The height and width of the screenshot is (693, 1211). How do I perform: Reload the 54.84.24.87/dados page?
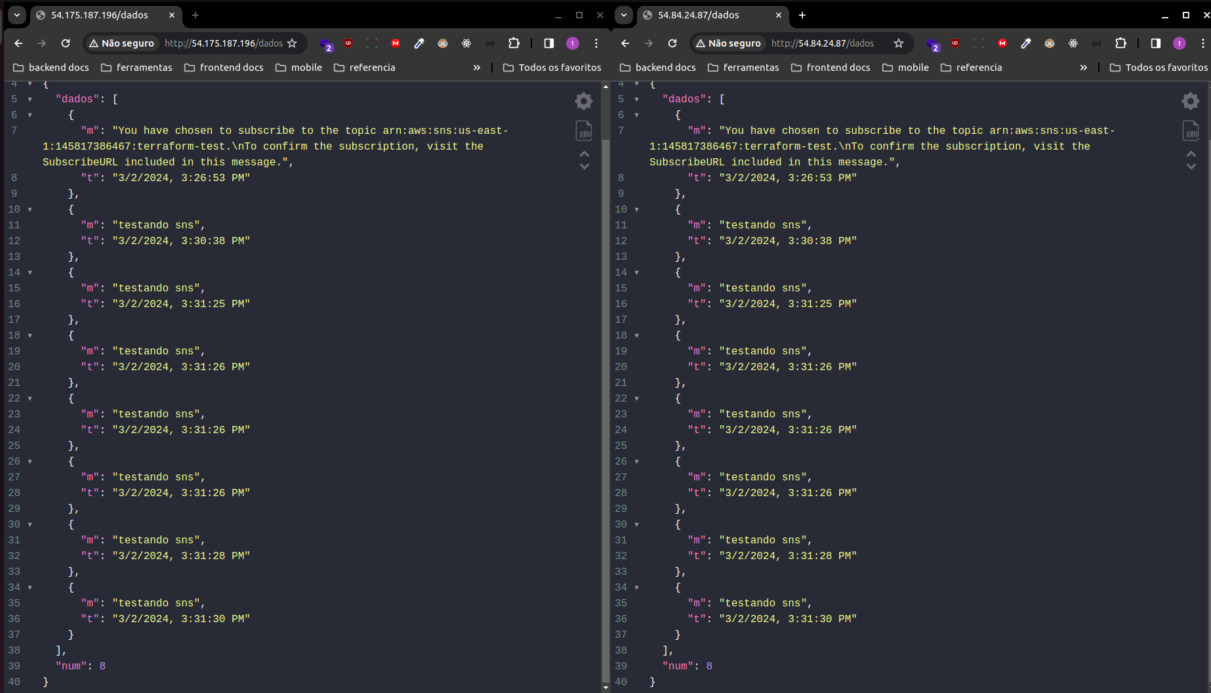pos(672,43)
